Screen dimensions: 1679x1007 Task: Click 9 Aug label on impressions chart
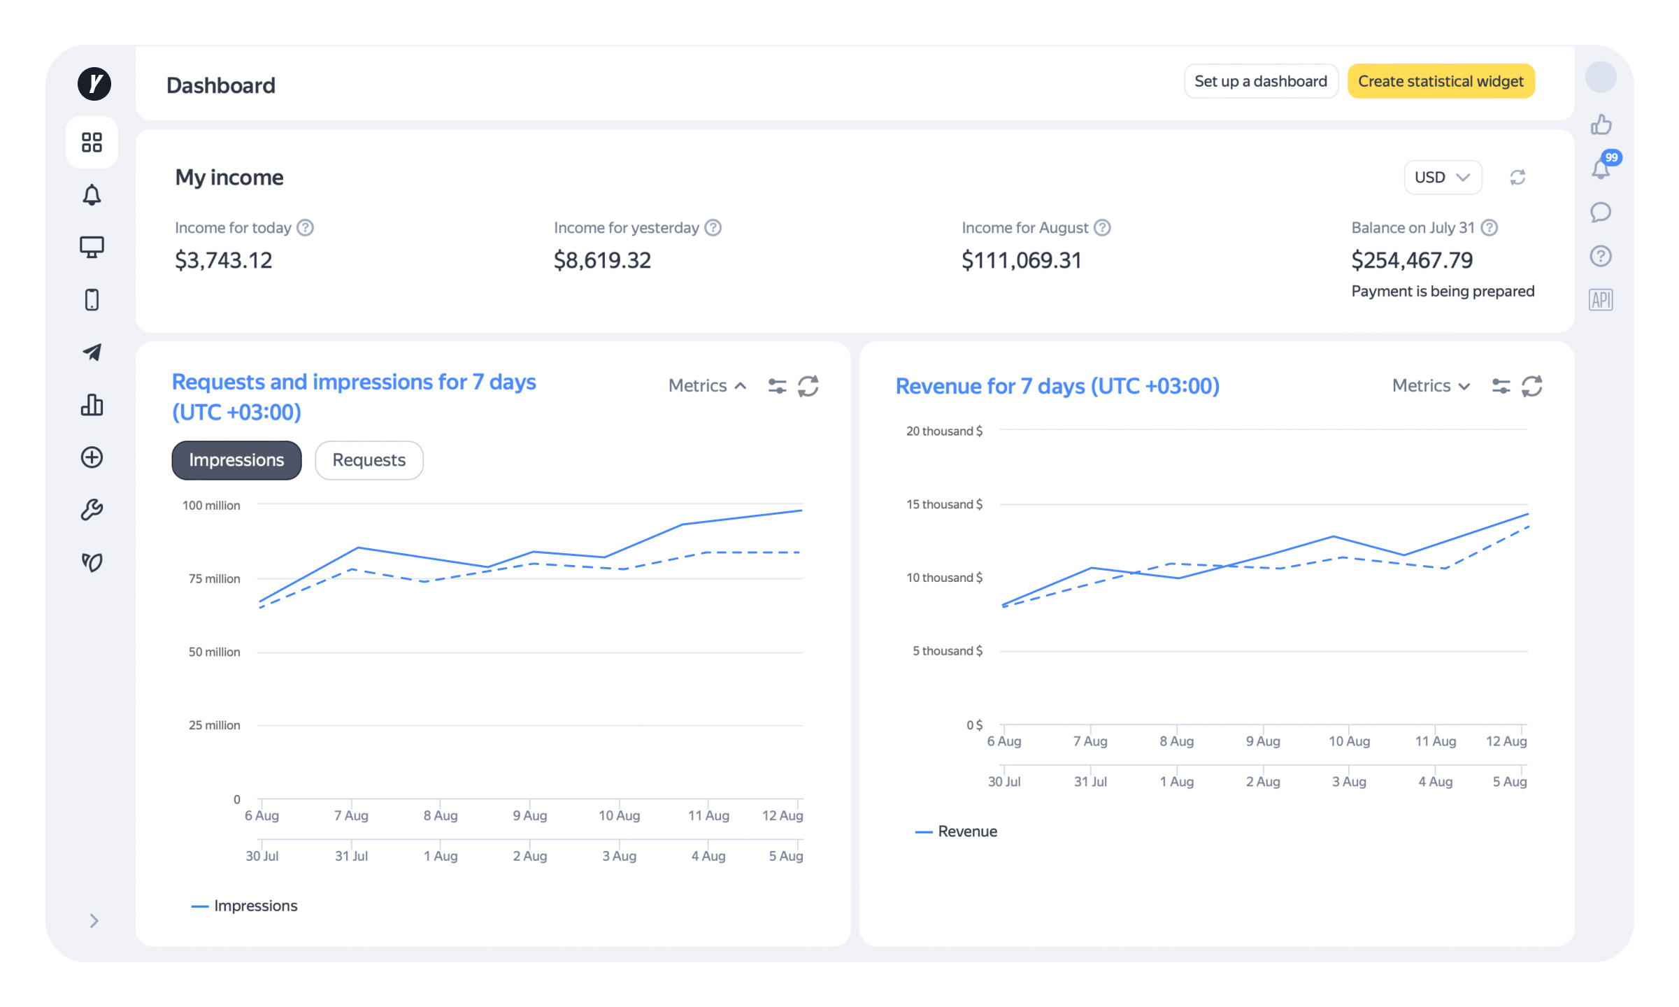530,815
